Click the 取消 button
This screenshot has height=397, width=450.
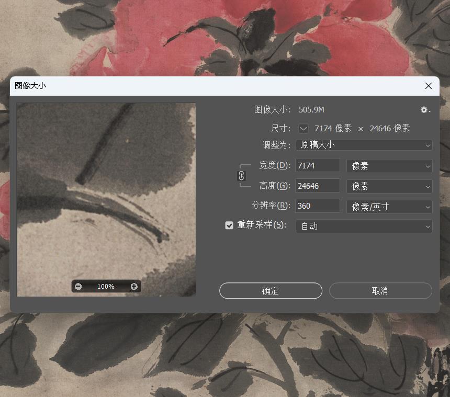(380, 291)
